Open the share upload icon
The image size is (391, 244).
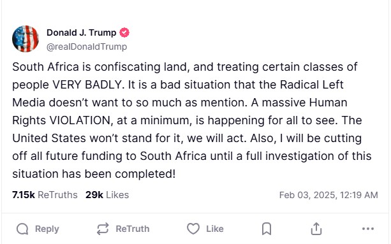pos(316,229)
